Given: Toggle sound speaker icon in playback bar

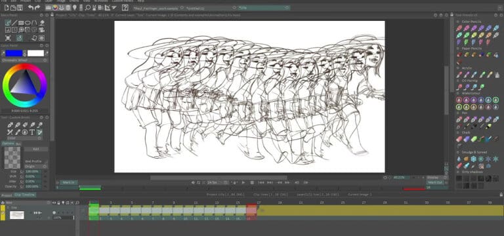Looking at the screenshot, I should click(x=193, y=182).
